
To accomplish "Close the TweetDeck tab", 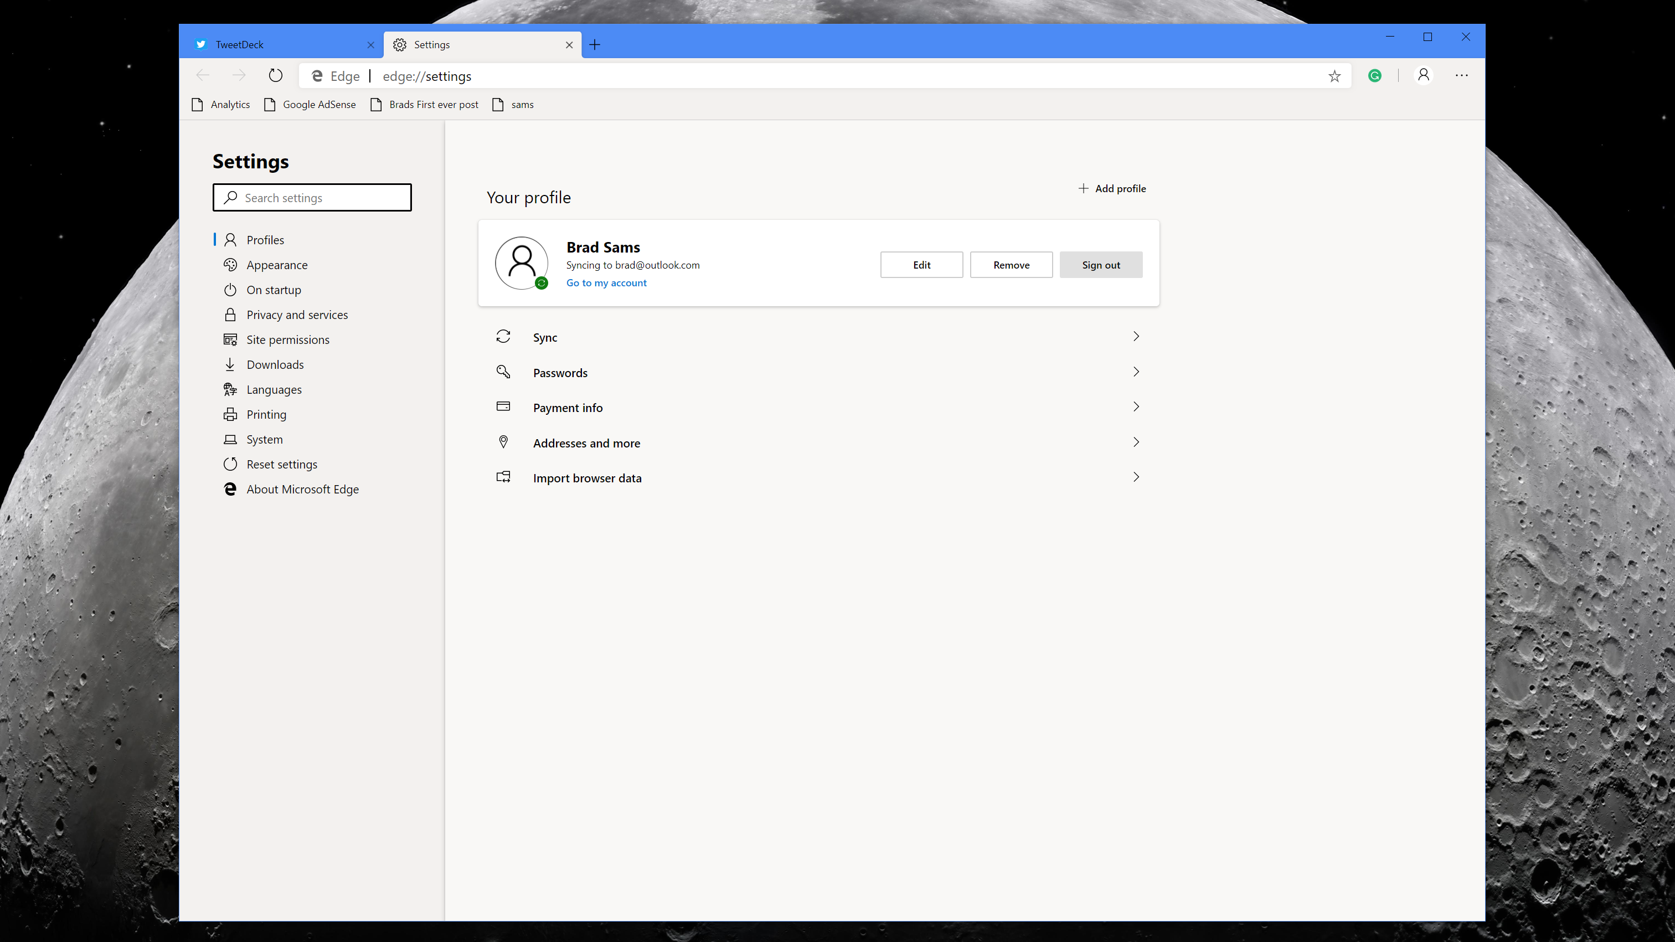I will tap(370, 45).
